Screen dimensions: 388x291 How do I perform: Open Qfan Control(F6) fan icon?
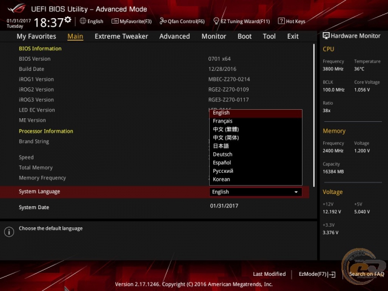point(163,21)
